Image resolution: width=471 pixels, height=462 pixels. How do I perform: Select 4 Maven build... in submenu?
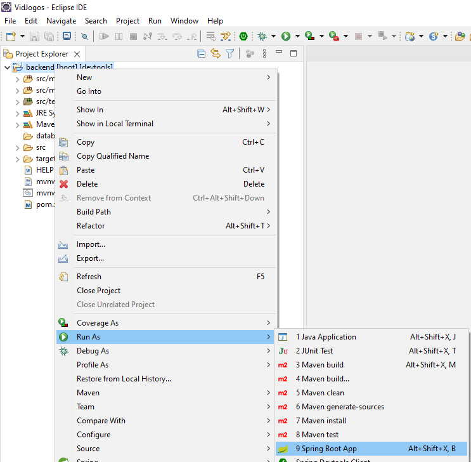pyautogui.click(x=371, y=379)
